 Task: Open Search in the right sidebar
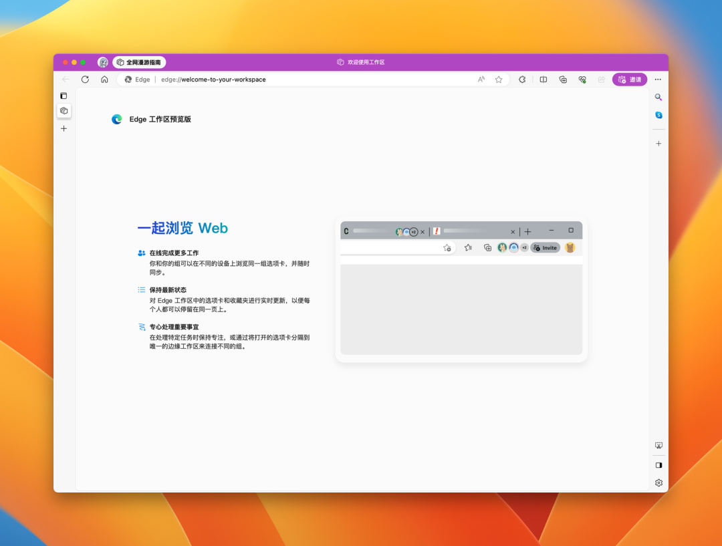tap(658, 97)
